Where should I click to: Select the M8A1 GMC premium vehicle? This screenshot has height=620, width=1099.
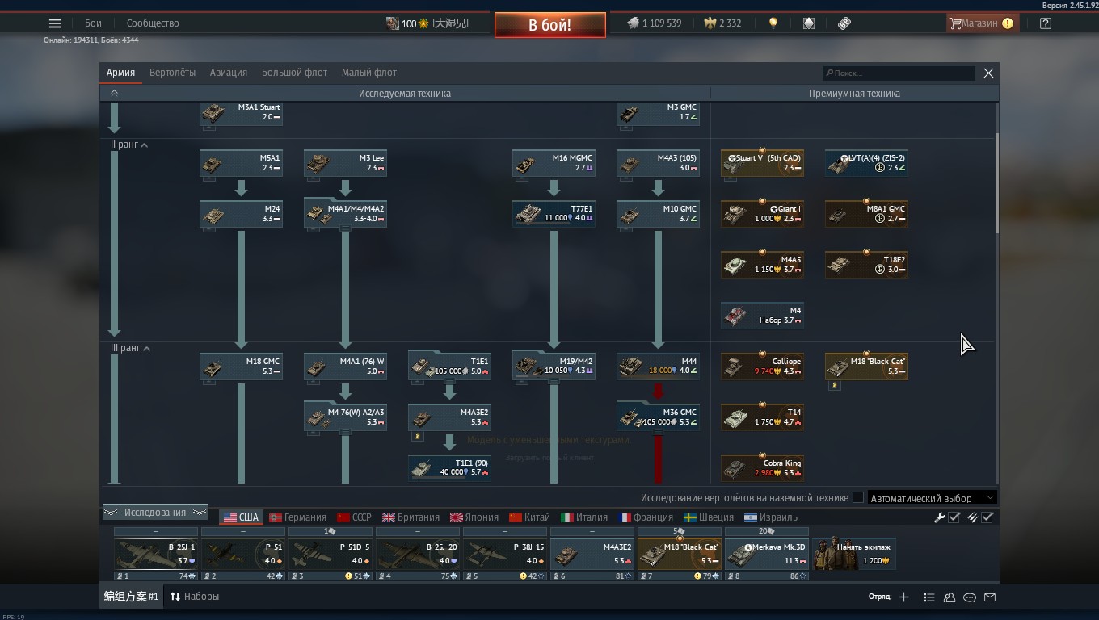pyautogui.click(x=866, y=214)
